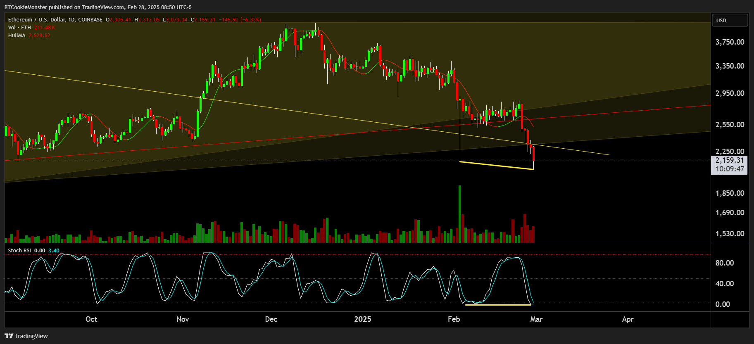This screenshot has height=344, width=754.
Task: Click the volume value 211.48K
Action: pyautogui.click(x=45, y=27)
